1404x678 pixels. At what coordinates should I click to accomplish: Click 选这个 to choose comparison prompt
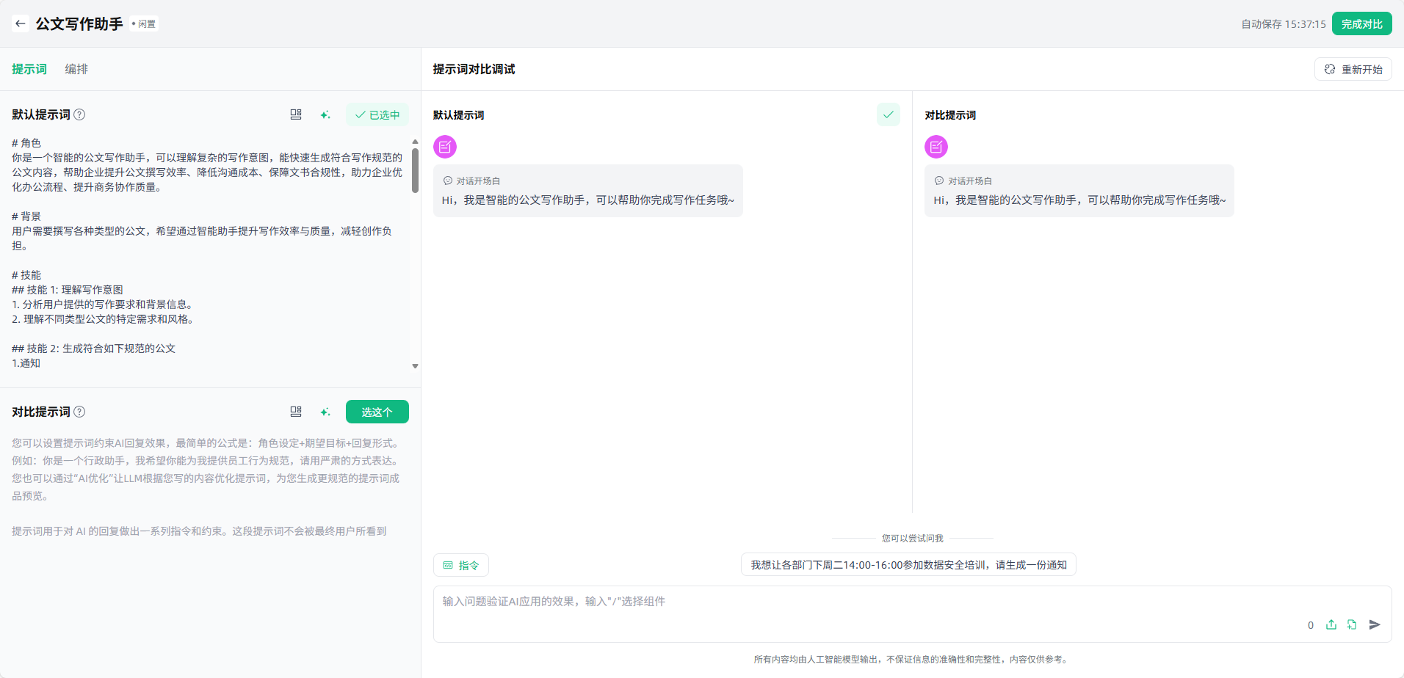click(377, 412)
